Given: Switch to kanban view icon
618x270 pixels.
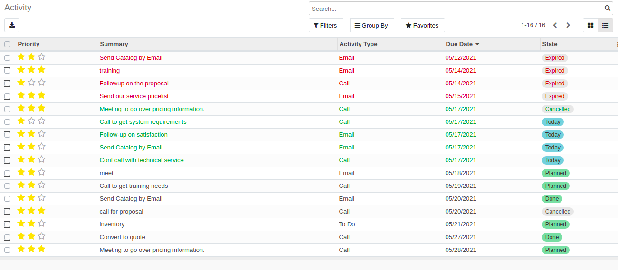Looking at the screenshot, I should tap(590, 25).
